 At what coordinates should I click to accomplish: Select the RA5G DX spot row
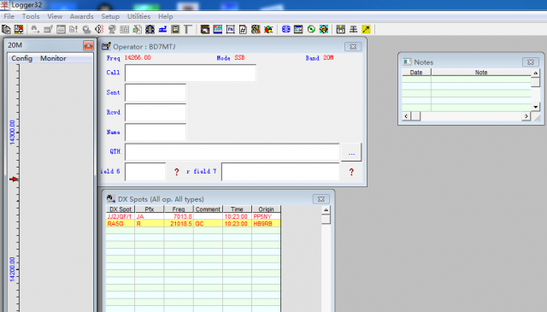coord(193,224)
